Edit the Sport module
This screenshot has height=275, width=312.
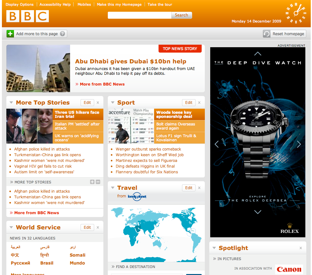[x=189, y=103]
